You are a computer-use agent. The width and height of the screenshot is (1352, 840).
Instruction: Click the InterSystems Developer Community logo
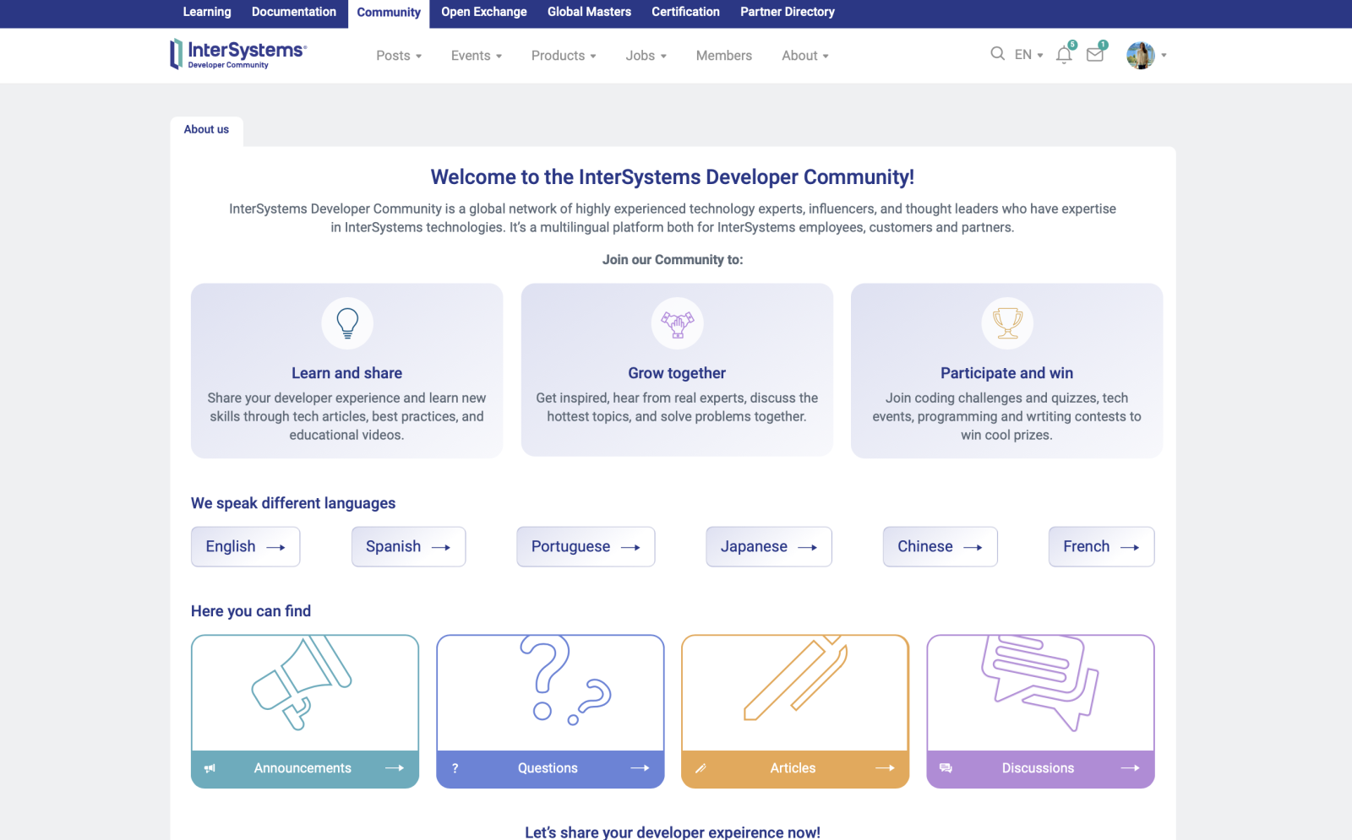tap(237, 54)
